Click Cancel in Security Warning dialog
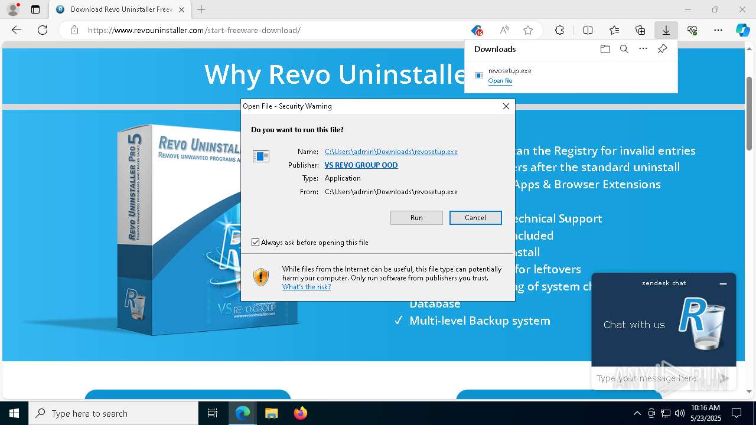Viewport: 756px width, 425px height. [x=475, y=218]
